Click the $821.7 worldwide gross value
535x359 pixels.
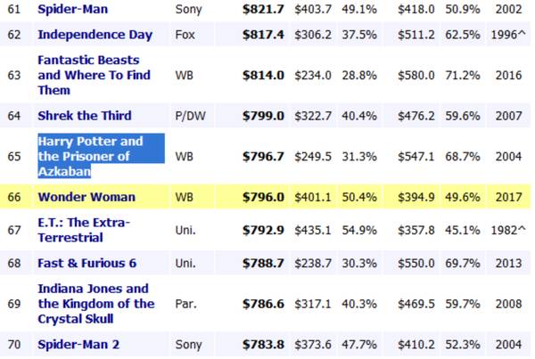[266, 8]
